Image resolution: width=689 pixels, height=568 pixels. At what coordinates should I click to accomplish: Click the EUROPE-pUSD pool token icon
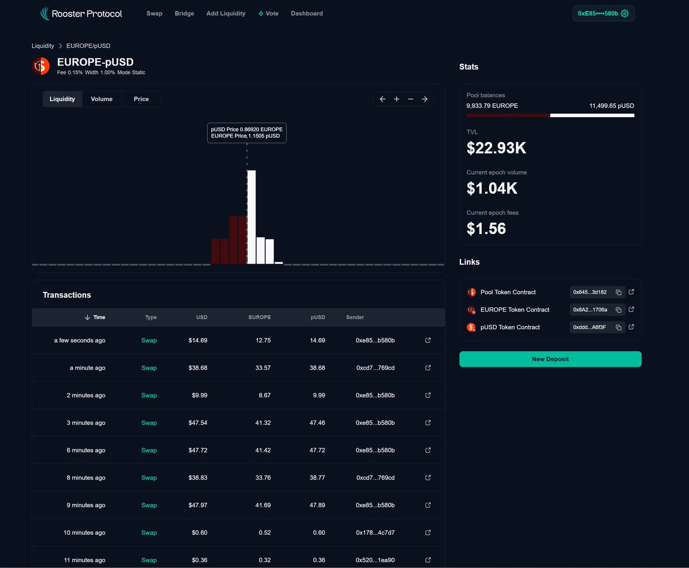[x=41, y=66]
